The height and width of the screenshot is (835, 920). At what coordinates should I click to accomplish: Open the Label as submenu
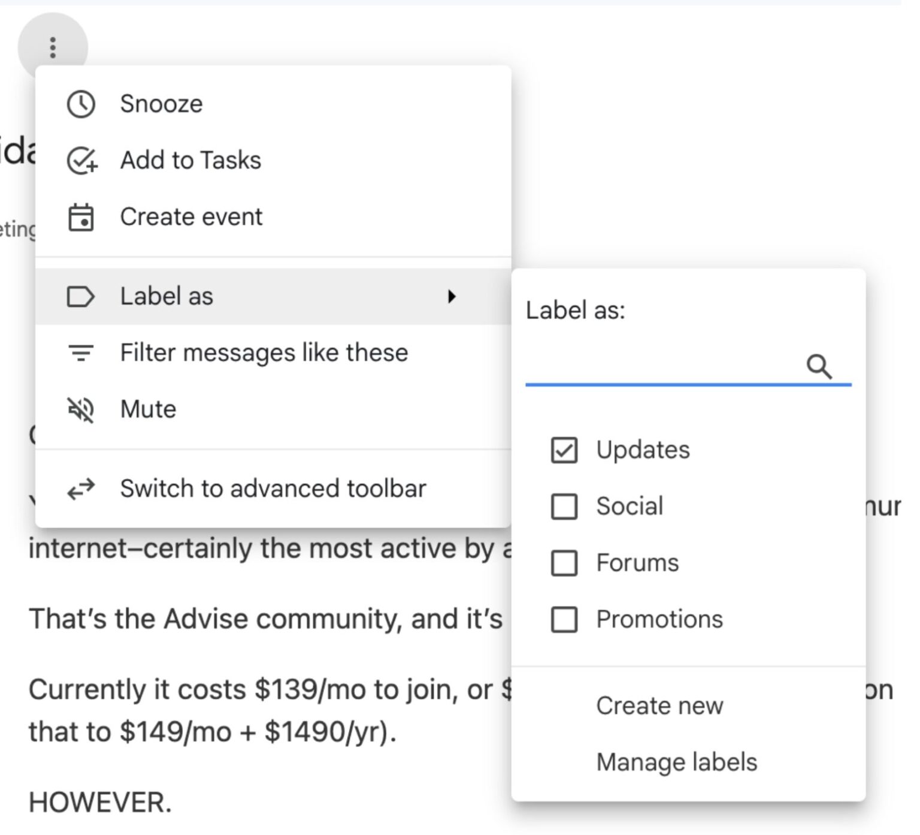click(167, 296)
